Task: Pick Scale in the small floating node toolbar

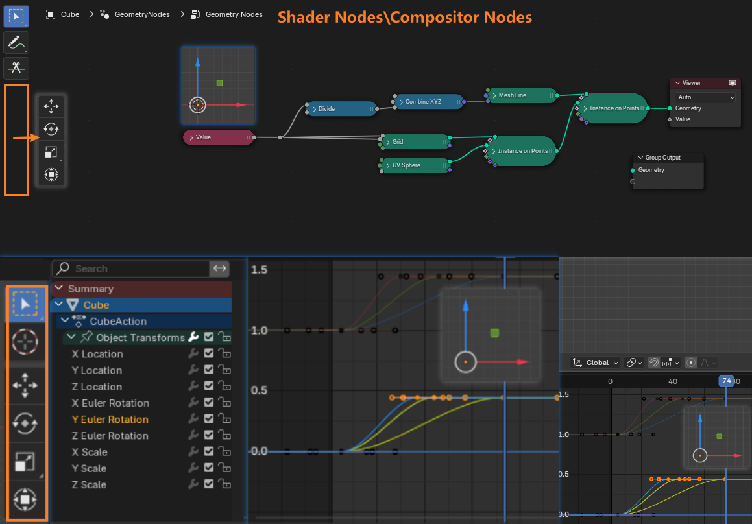Action: 51,152
